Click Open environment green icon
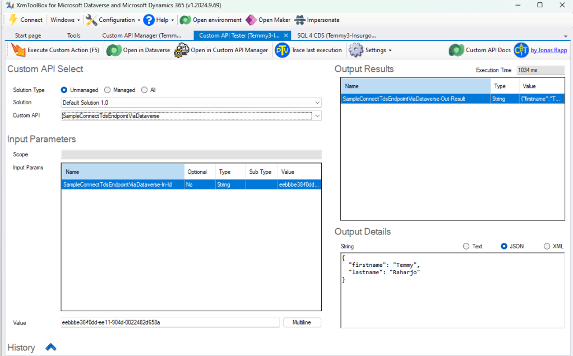This screenshot has height=356, width=573. (x=185, y=20)
